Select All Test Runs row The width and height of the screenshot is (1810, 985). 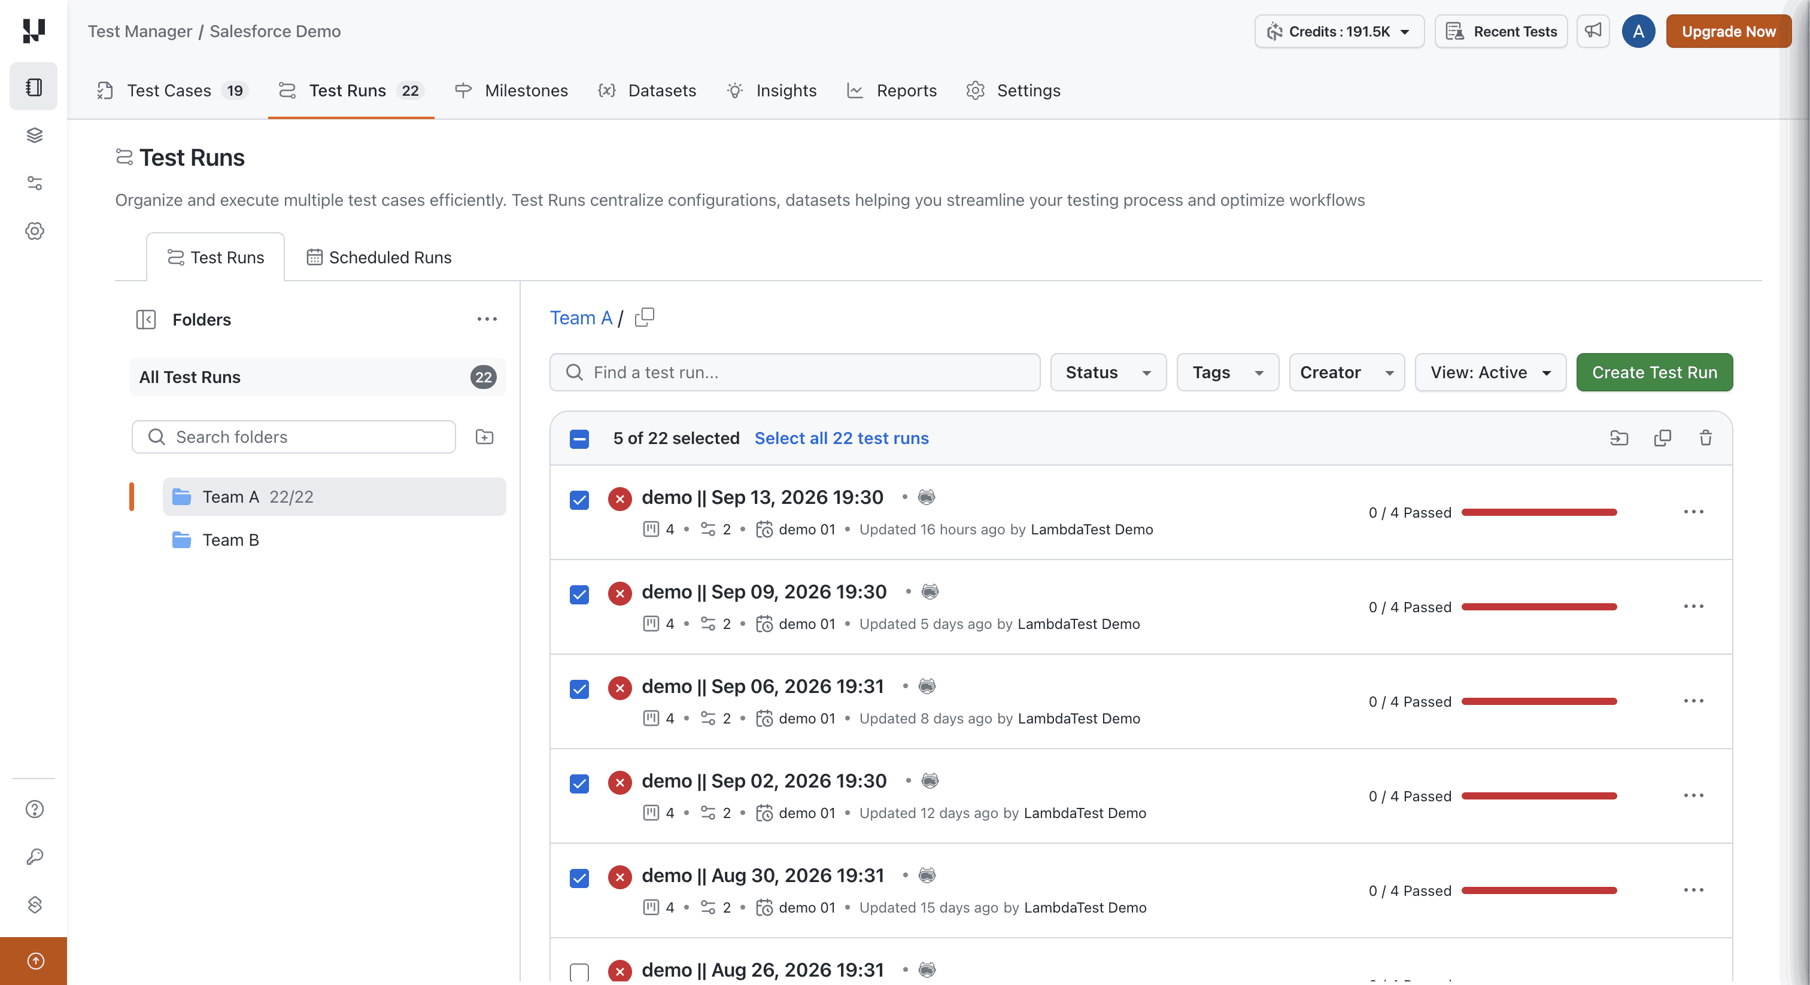[318, 377]
